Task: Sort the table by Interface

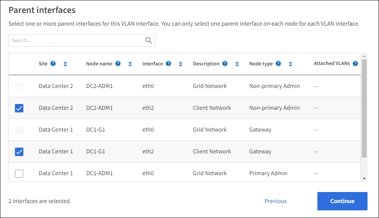Action: (x=180, y=64)
